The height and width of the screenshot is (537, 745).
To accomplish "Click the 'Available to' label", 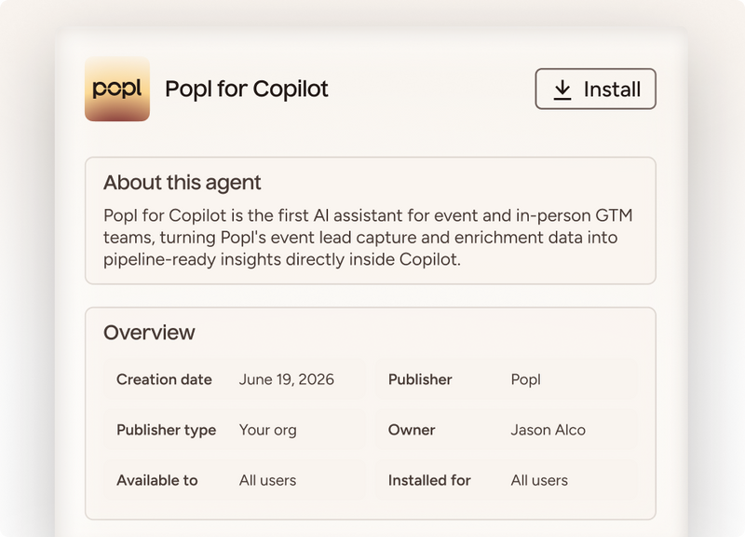I will point(156,480).
